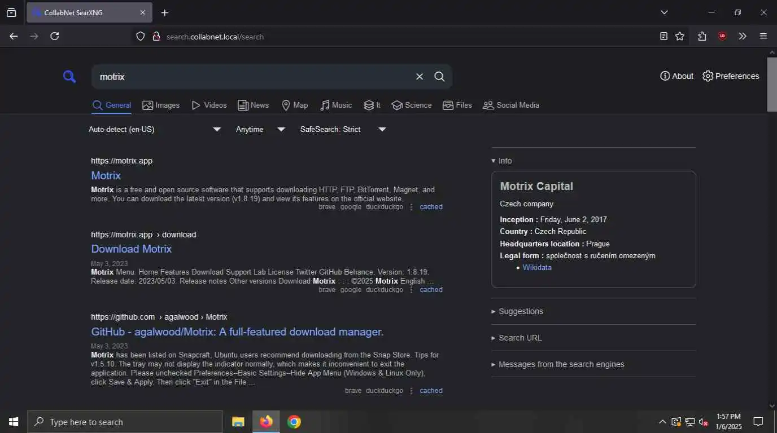This screenshot has width=777, height=433.
Task: Open the muted volume icon
Action: pyautogui.click(x=703, y=422)
